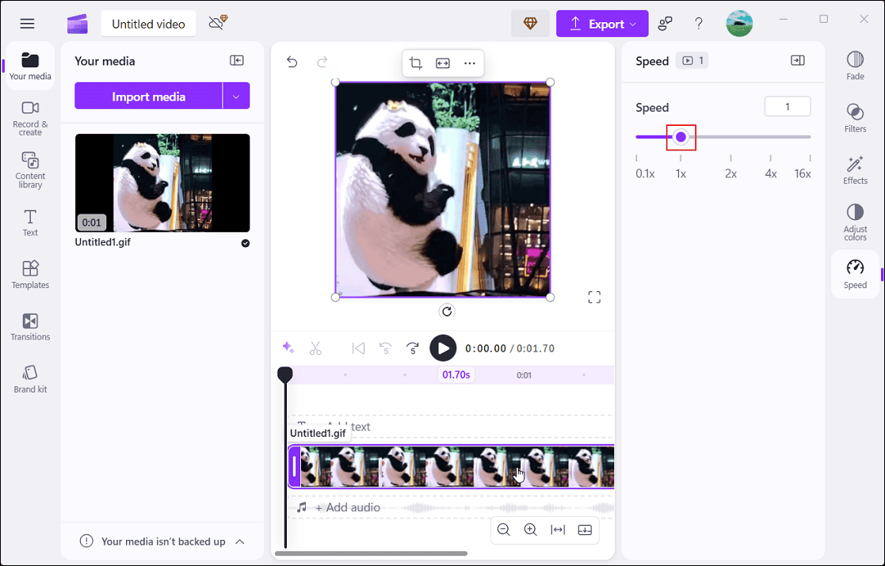
Task: Open the hamburger menu top left
Action: (27, 23)
